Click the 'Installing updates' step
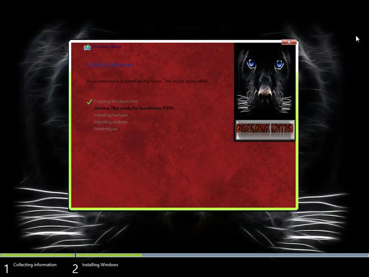The width and height of the screenshot is (369, 277). point(111,122)
